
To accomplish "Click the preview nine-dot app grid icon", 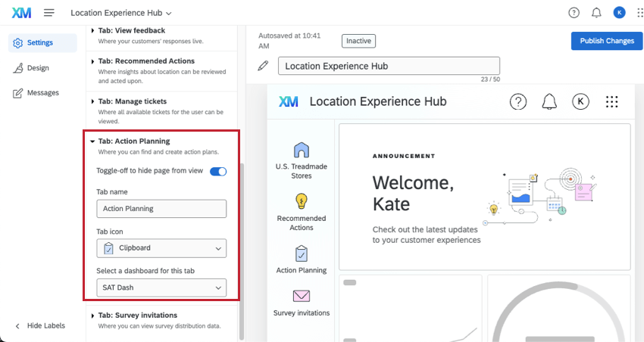I will [611, 101].
